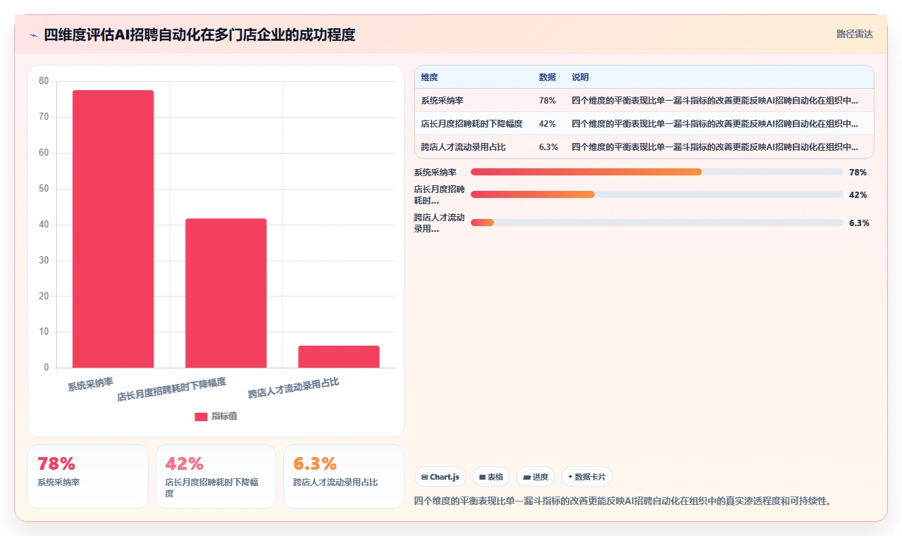Open the 42% data card
Image resolution: width=902 pixels, height=536 pixels.
pos(216,476)
